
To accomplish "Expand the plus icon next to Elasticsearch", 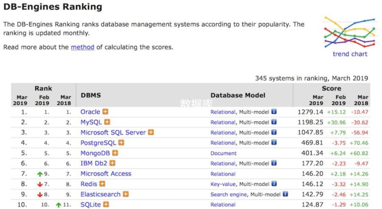I will (x=126, y=194).
